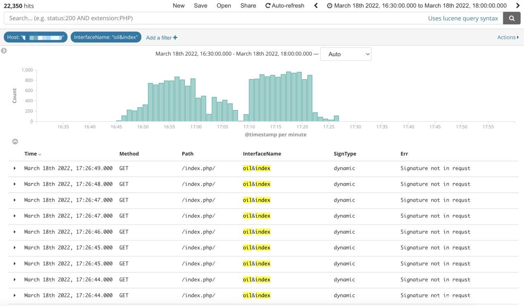Open the Share menu item
Viewport: 524px width, 306px height.
coord(248,6)
